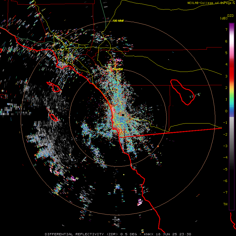Click the -7 dB label on color scale
Viewport: 236px width, 236px height.
[225, 192]
